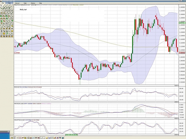The image size is (186, 139).
Task: Click the red trend line bottom toolbar icon
Action: click(23, 138)
